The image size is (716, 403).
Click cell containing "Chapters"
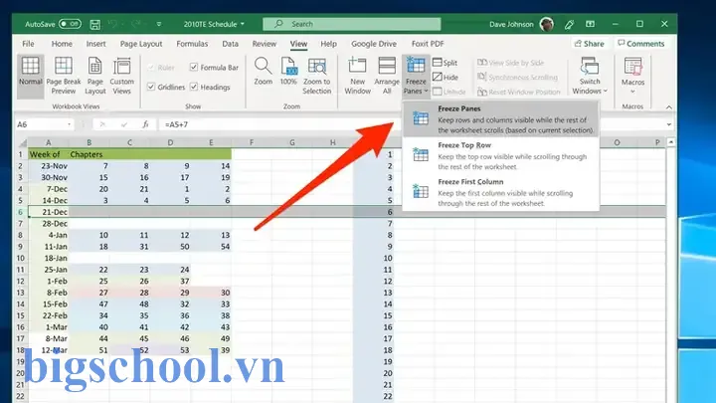[x=89, y=154]
